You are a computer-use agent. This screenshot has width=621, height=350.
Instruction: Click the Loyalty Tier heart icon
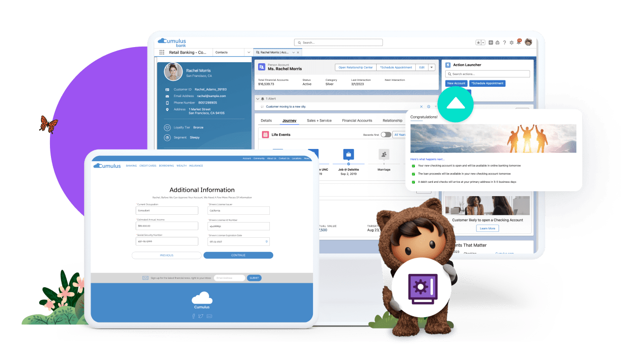167,127
